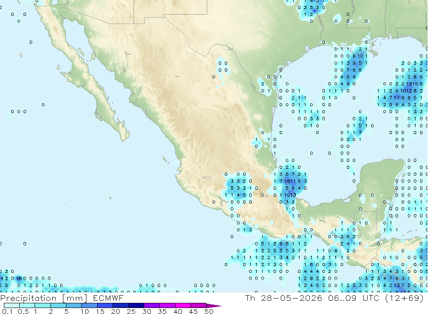Click the legend label '0.1'
This screenshot has height=314, width=428.
(7, 311)
